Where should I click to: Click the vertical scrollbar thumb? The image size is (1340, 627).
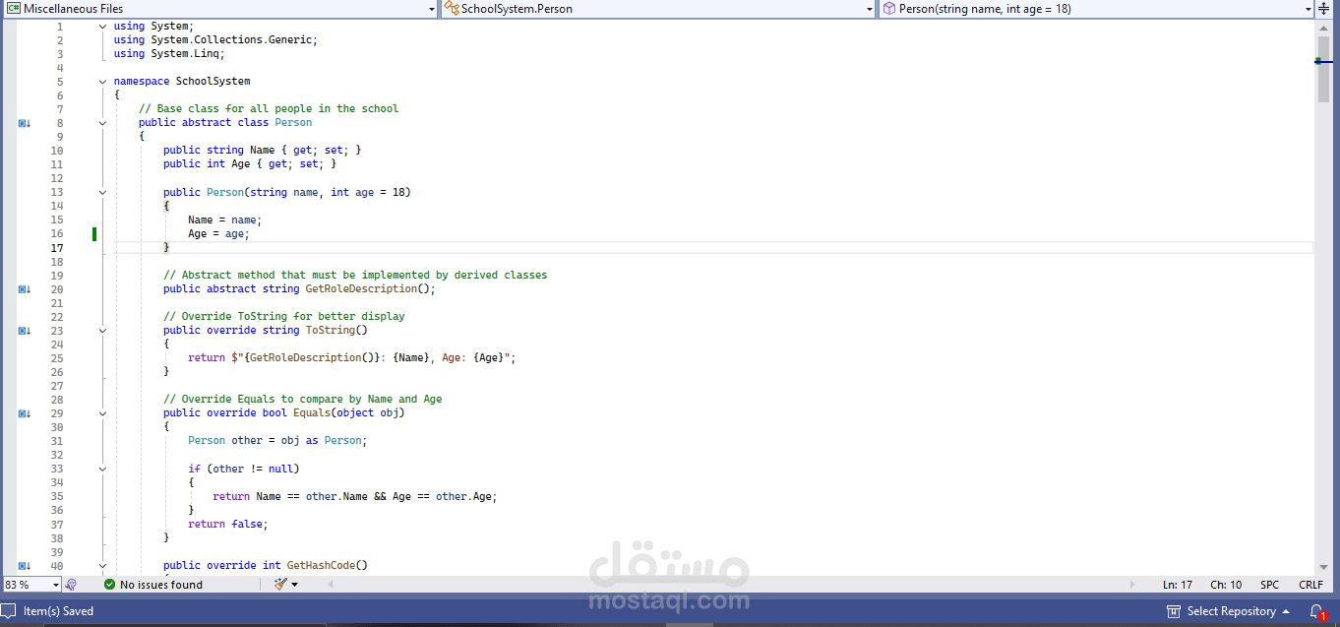tap(1323, 69)
